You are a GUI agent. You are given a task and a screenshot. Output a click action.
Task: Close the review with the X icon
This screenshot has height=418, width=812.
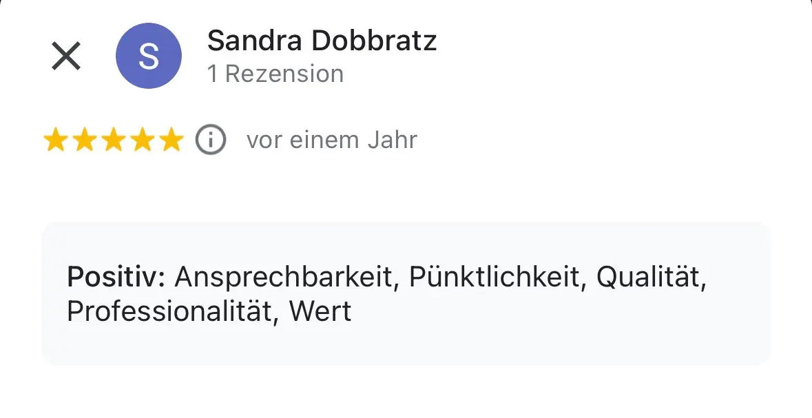click(x=66, y=56)
